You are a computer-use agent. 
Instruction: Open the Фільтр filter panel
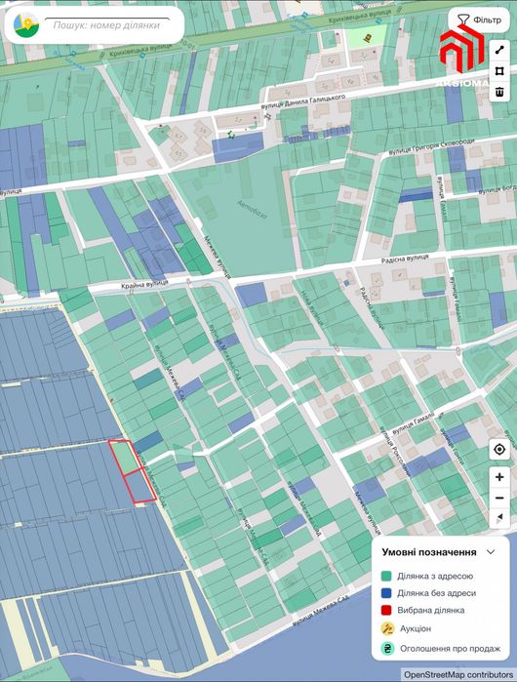(478, 20)
